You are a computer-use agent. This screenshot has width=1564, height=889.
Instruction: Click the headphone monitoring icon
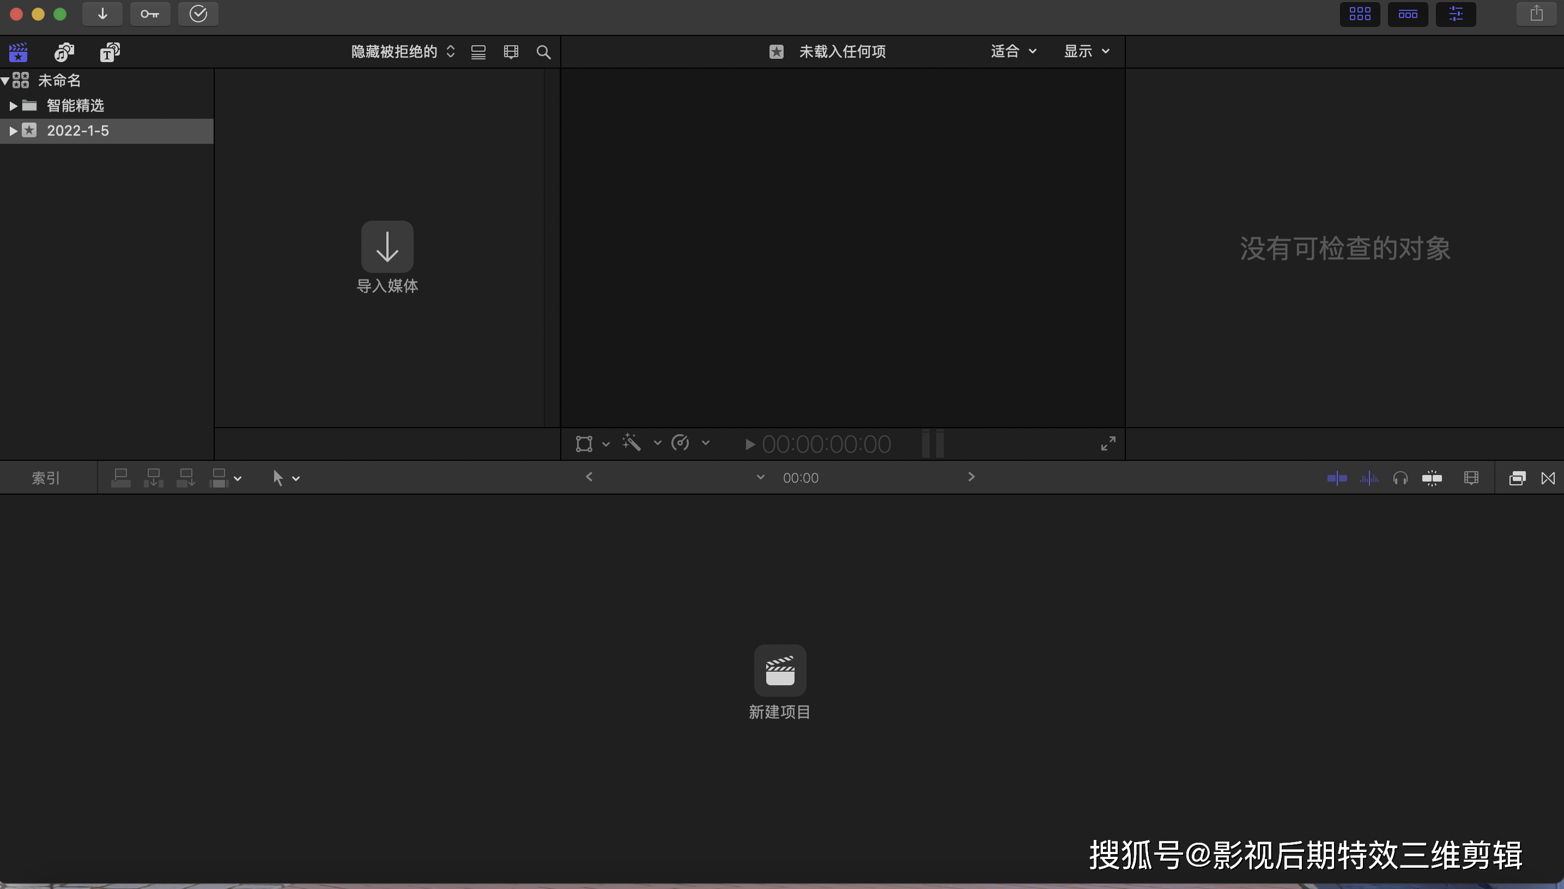tap(1399, 477)
